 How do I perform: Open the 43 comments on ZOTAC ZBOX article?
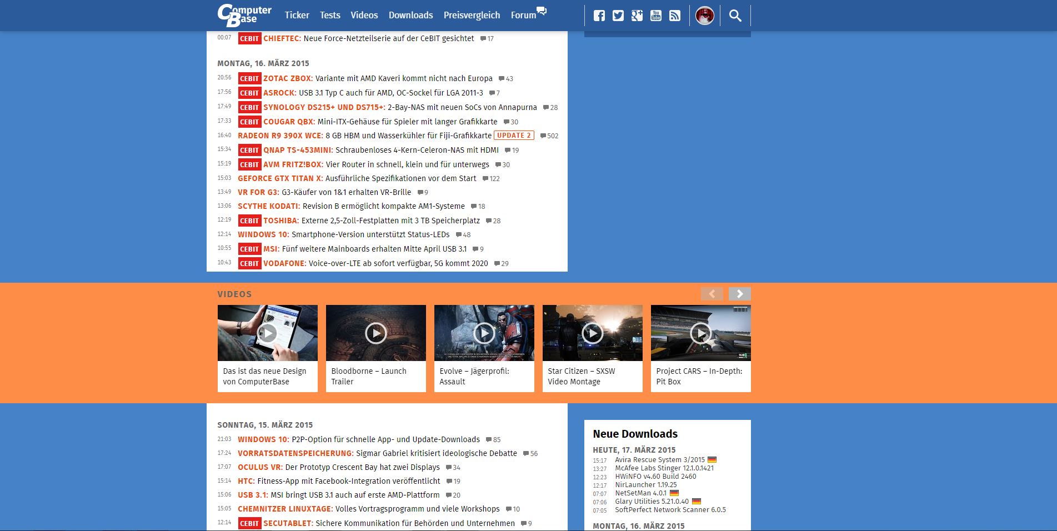(x=505, y=79)
